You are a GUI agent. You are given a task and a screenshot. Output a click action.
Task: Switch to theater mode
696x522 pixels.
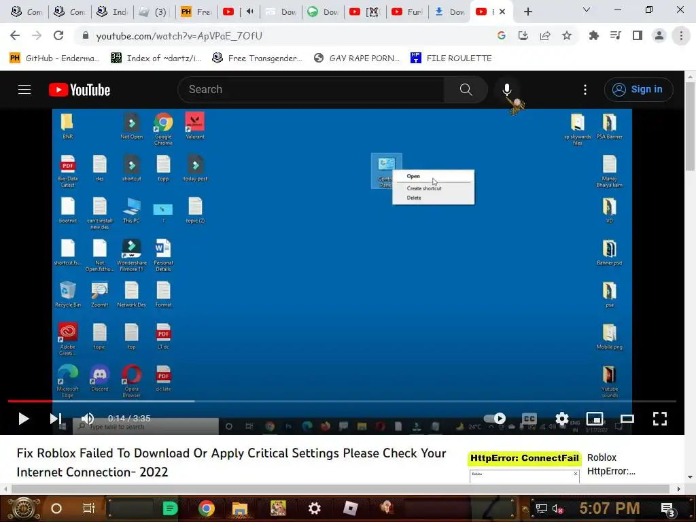[x=627, y=419]
